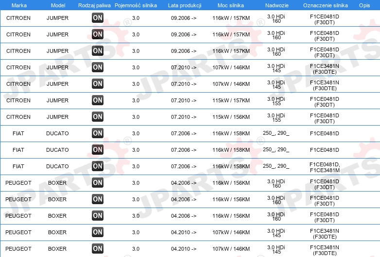Click the Rodzaj paliwa column header
380x257 pixels.
pos(94,5)
